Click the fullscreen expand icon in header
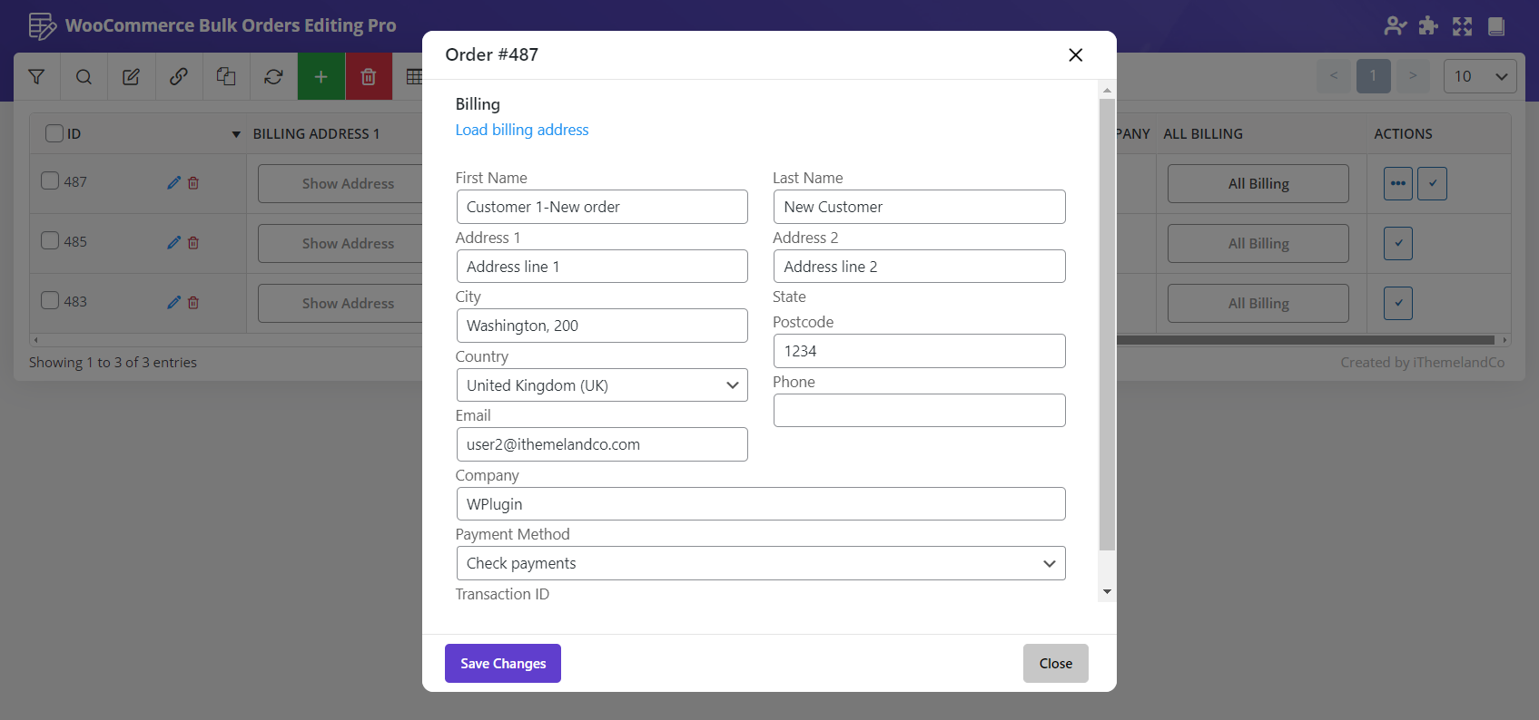 1462,26
